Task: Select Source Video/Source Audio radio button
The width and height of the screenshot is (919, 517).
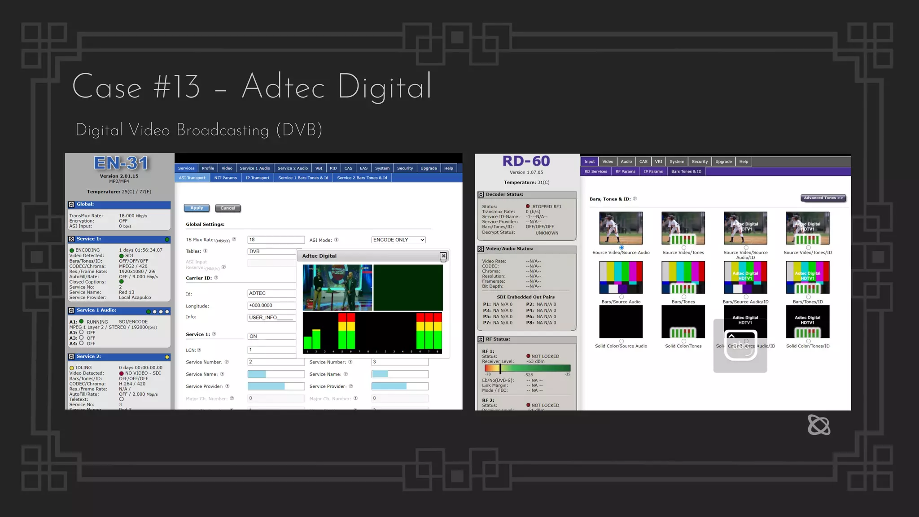Action: [x=621, y=248]
